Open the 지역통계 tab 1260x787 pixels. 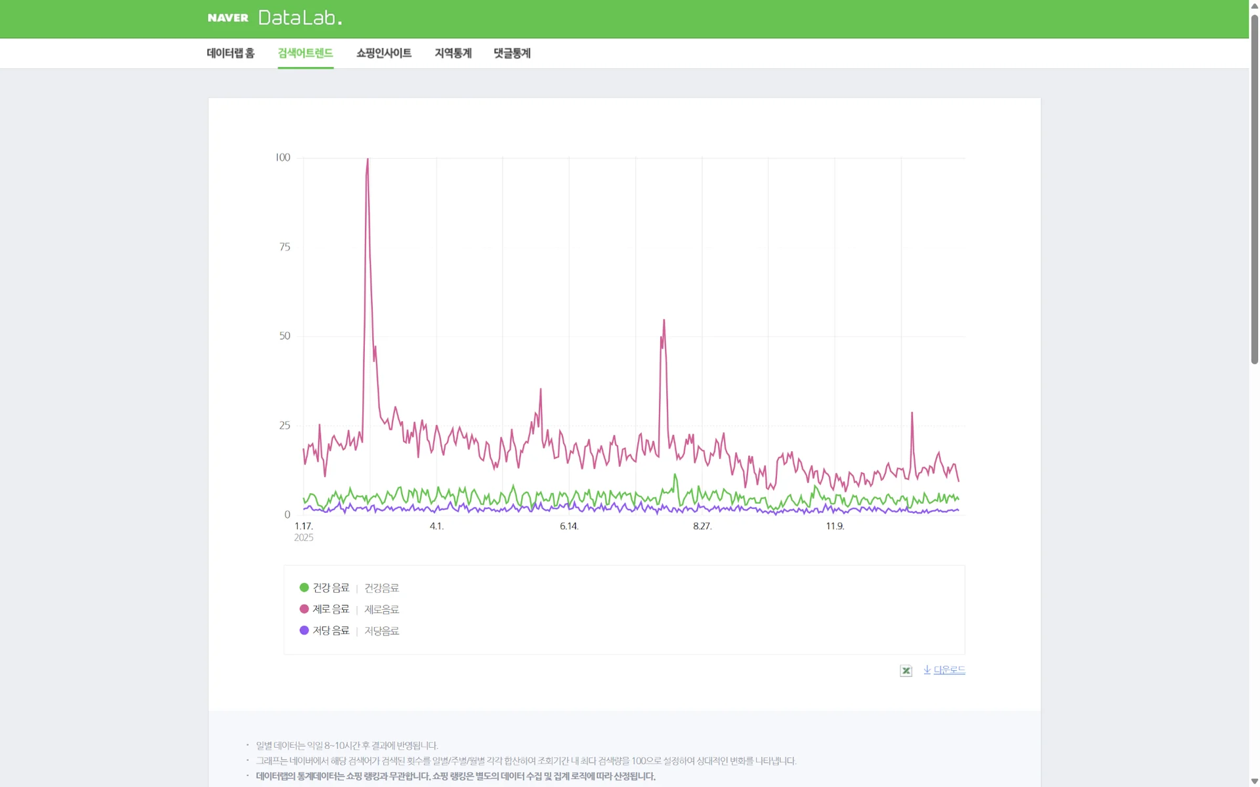tap(453, 53)
